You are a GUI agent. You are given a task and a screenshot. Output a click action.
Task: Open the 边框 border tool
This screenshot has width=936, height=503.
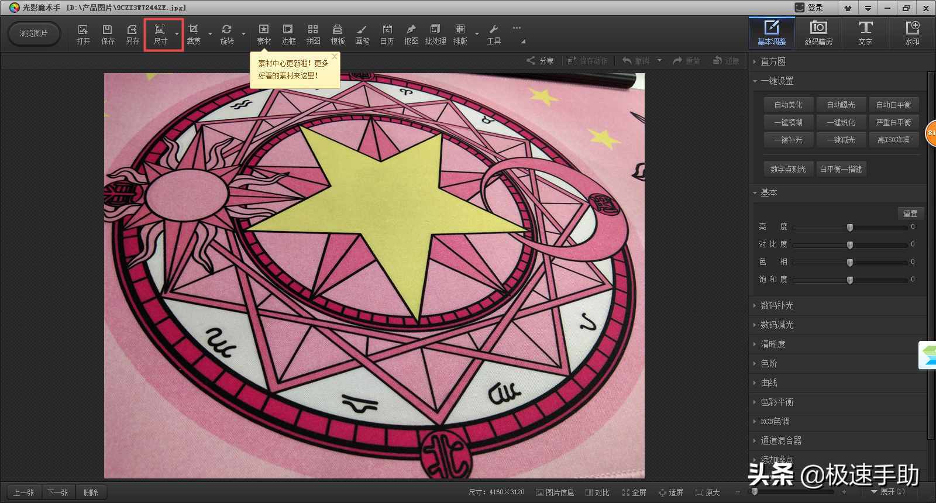tap(288, 35)
